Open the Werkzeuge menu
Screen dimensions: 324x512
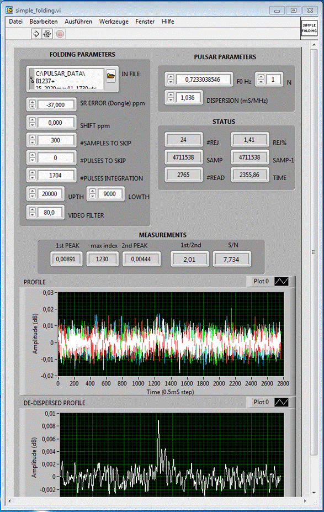pyautogui.click(x=114, y=22)
